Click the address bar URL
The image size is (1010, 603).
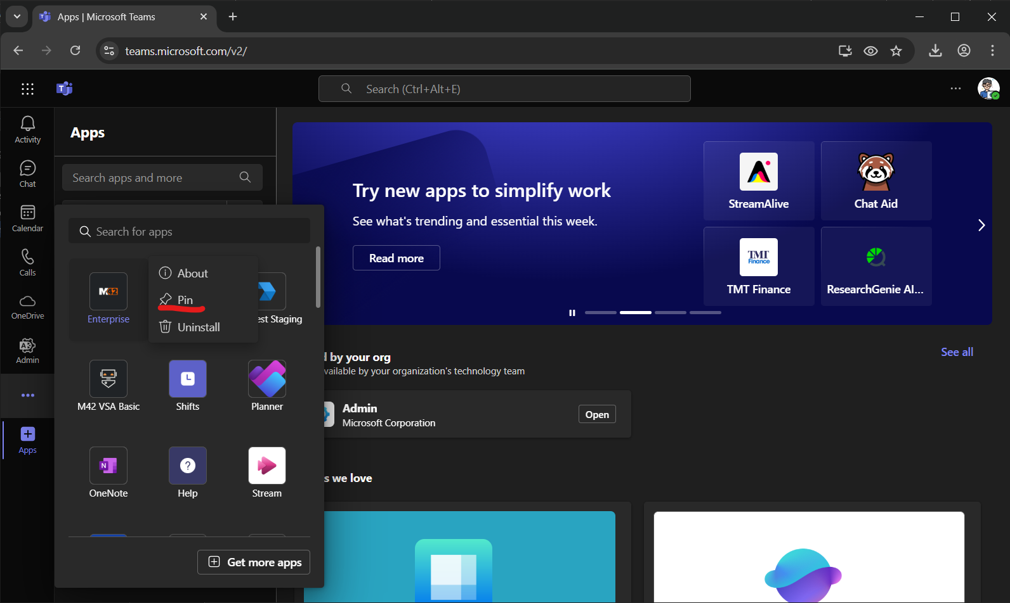(186, 51)
